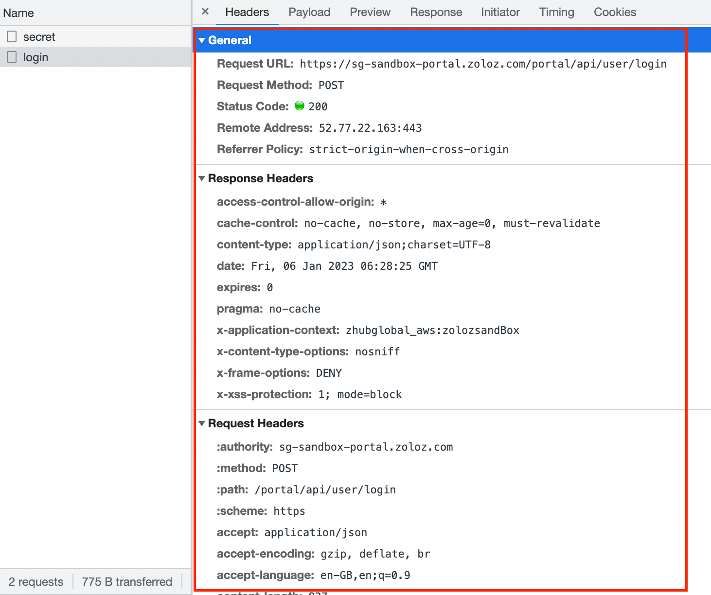
Task: Collapse the Request Headers section
Action: pyautogui.click(x=202, y=423)
